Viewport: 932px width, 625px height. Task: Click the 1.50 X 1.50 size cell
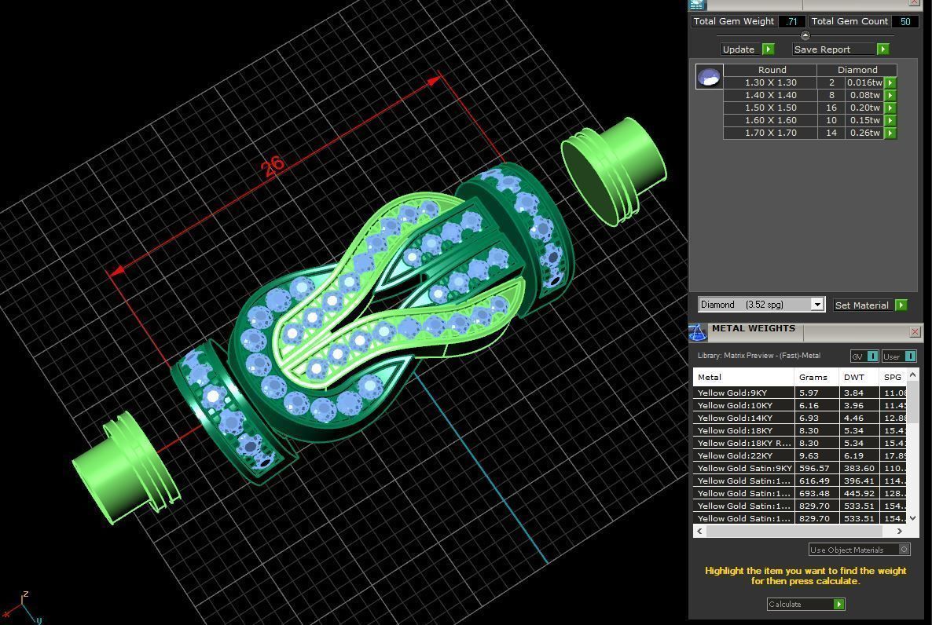point(770,108)
